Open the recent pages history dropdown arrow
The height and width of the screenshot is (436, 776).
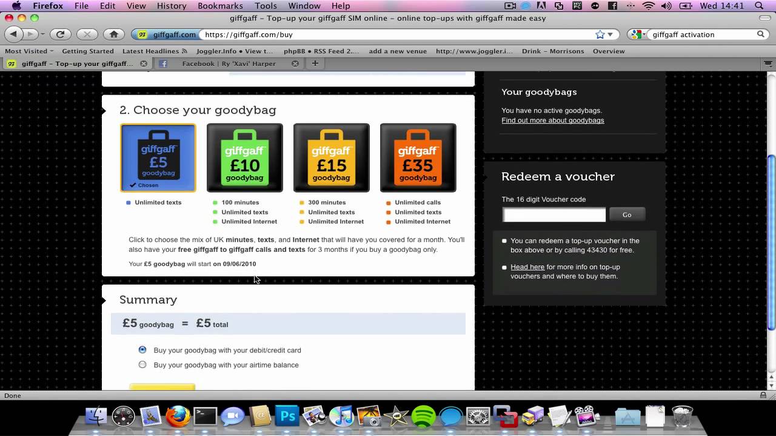42,34
